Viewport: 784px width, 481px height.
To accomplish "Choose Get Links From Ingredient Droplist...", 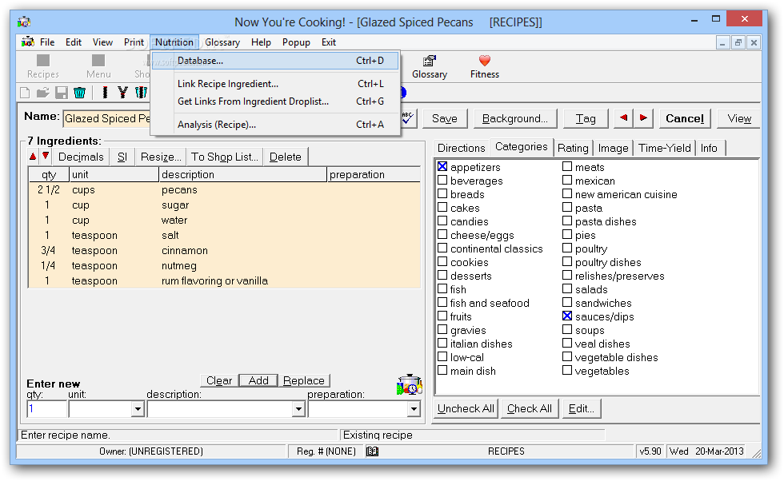I will [x=275, y=101].
